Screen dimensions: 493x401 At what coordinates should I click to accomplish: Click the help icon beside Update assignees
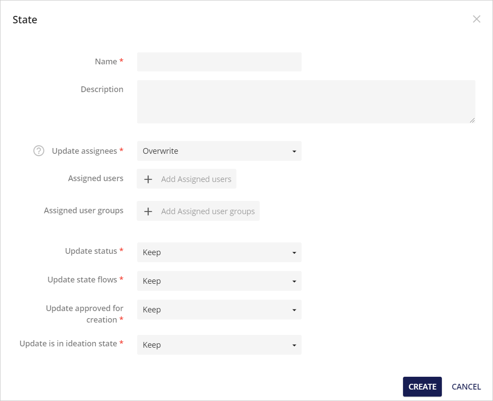click(39, 151)
